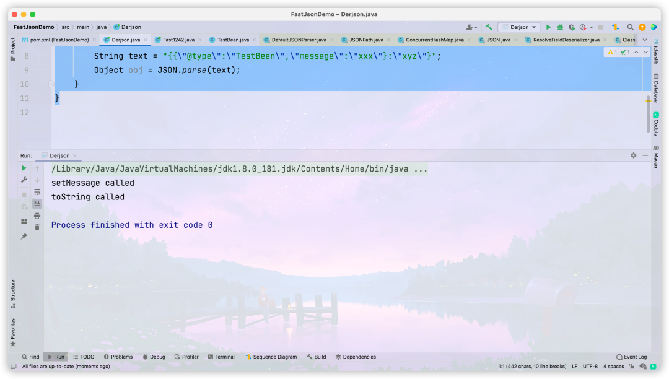Build project with the hammer icon

point(489,27)
